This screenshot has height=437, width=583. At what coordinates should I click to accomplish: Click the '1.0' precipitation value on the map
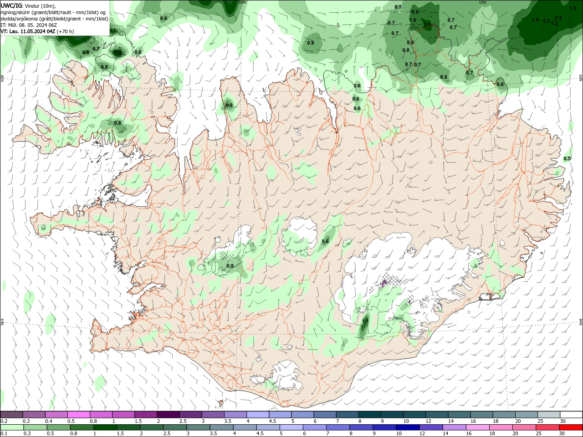tap(413, 20)
